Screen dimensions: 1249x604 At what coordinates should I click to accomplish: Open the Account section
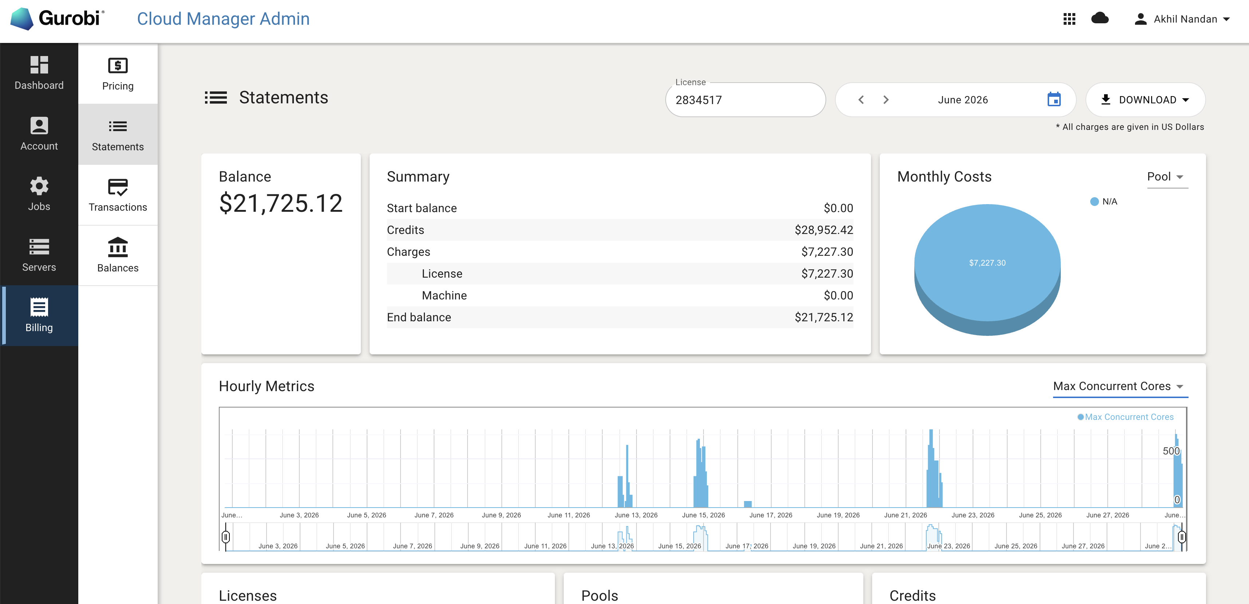(39, 134)
